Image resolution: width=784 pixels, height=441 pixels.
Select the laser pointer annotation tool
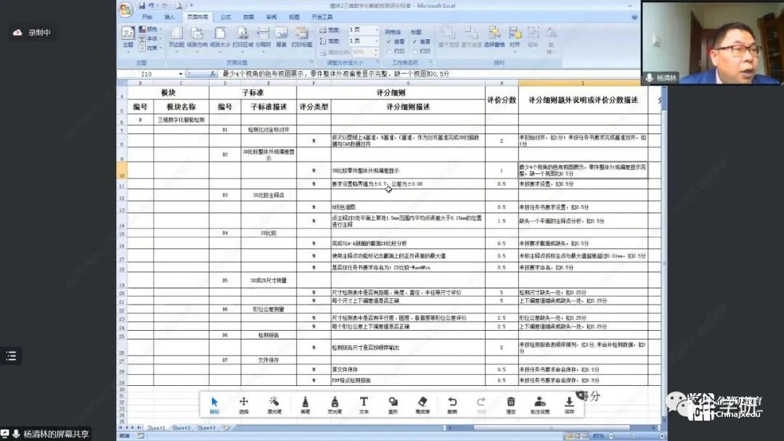(x=274, y=404)
